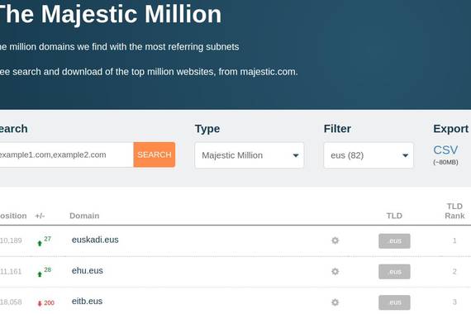
Task: Focus the domain search input field
Action: coord(66,155)
